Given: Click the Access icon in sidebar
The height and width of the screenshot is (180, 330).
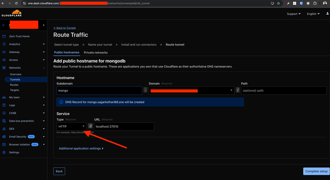Looking at the screenshot, I should pos(4,60).
